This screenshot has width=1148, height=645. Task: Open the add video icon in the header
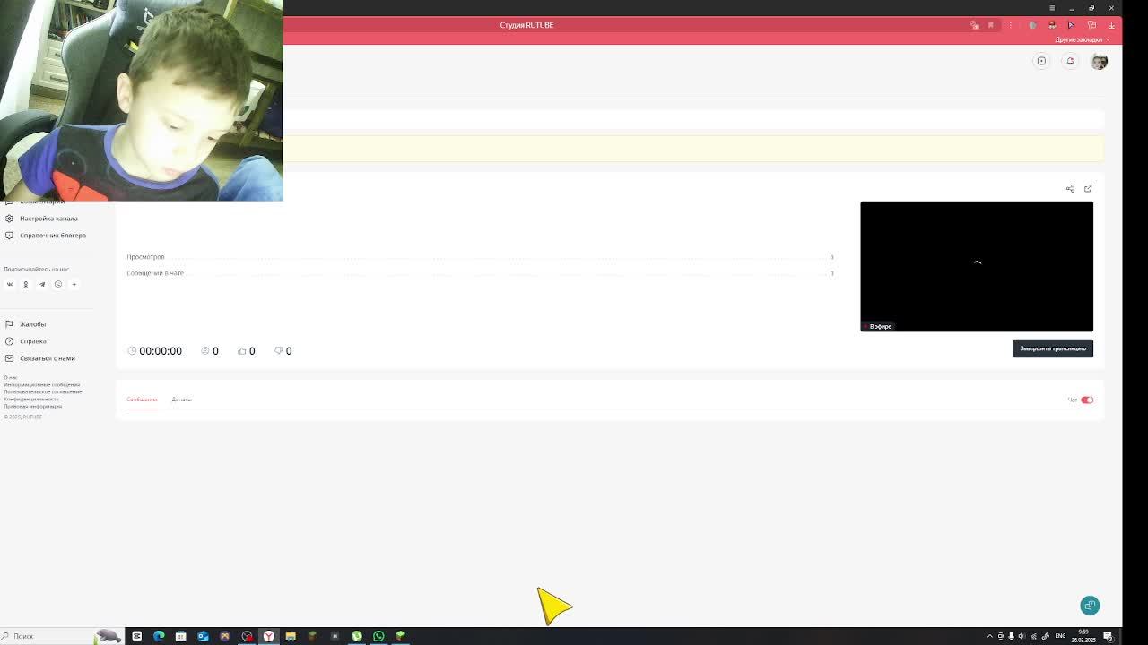tap(1041, 61)
